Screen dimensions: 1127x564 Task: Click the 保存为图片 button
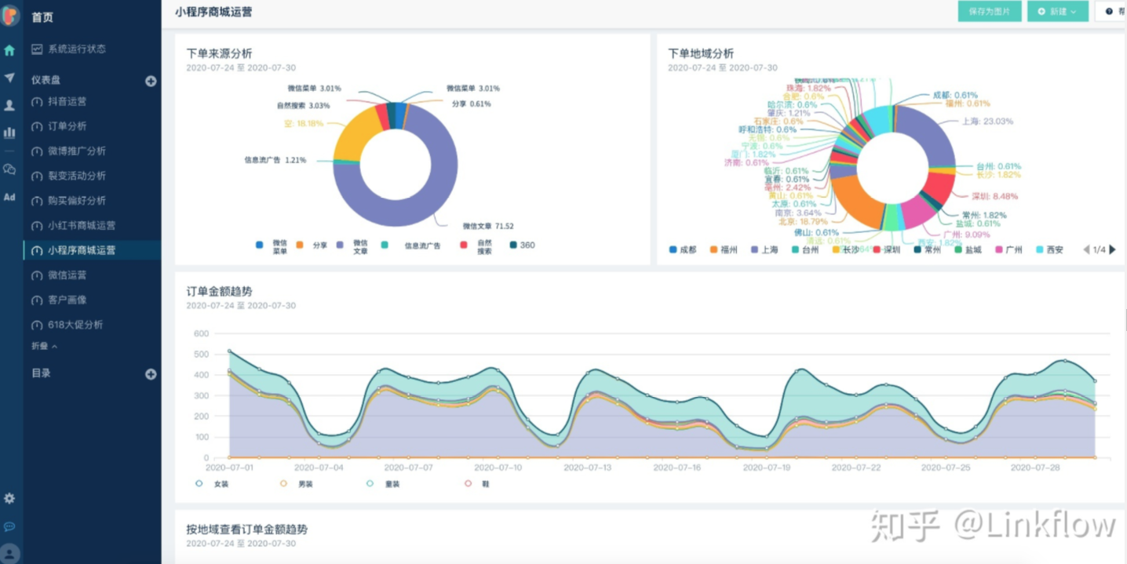[x=990, y=11]
